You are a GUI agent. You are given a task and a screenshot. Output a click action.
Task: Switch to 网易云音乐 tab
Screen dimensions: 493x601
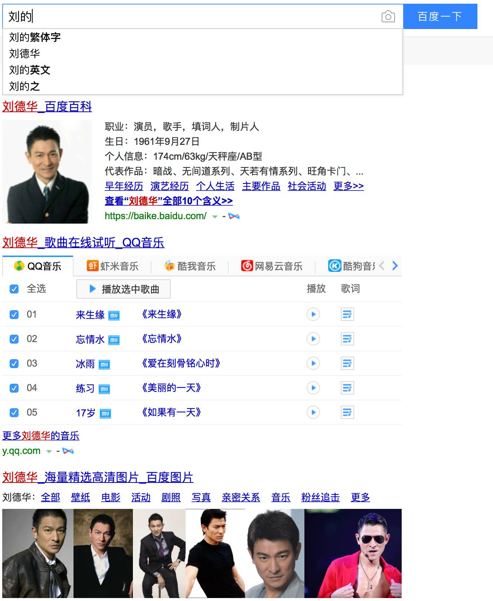pyautogui.click(x=272, y=266)
